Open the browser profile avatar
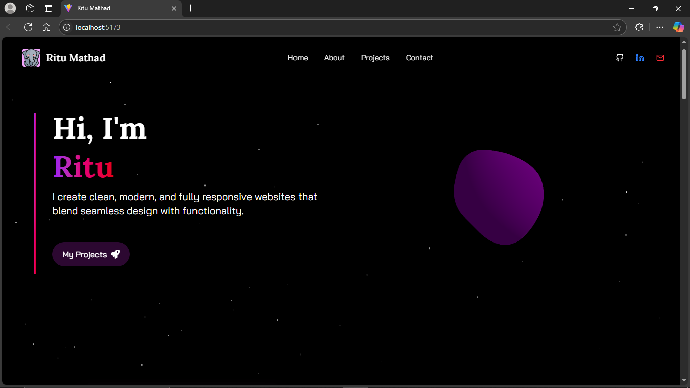690x388 pixels. [x=11, y=8]
